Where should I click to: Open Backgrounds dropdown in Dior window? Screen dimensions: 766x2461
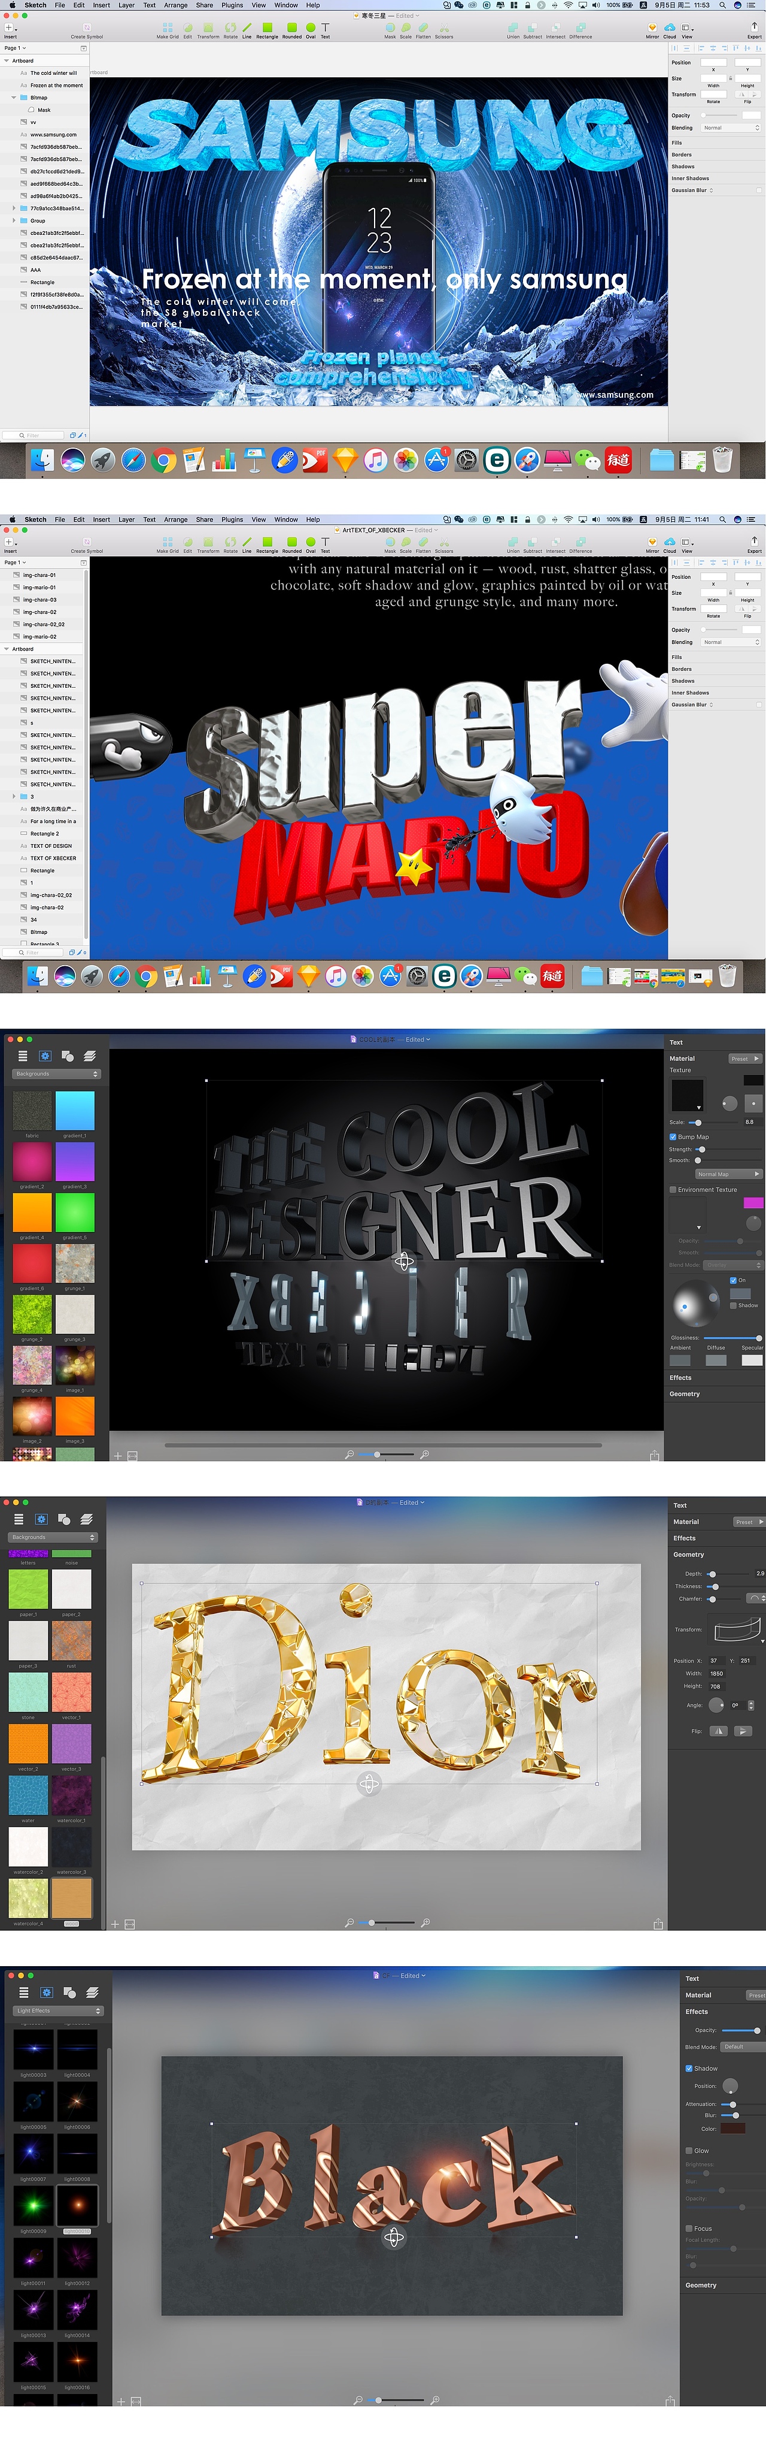53,1537
